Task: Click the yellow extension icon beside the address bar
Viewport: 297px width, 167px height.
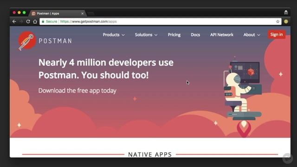Action: coord(286,22)
